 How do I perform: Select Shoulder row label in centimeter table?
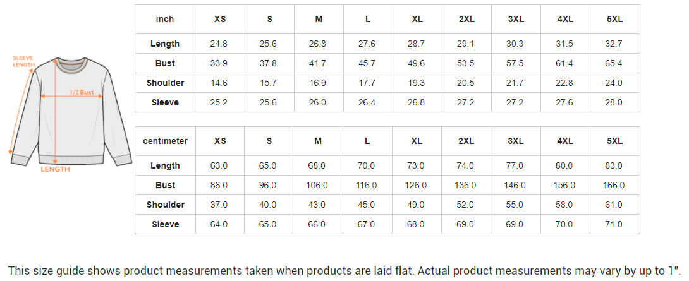tap(165, 205)
